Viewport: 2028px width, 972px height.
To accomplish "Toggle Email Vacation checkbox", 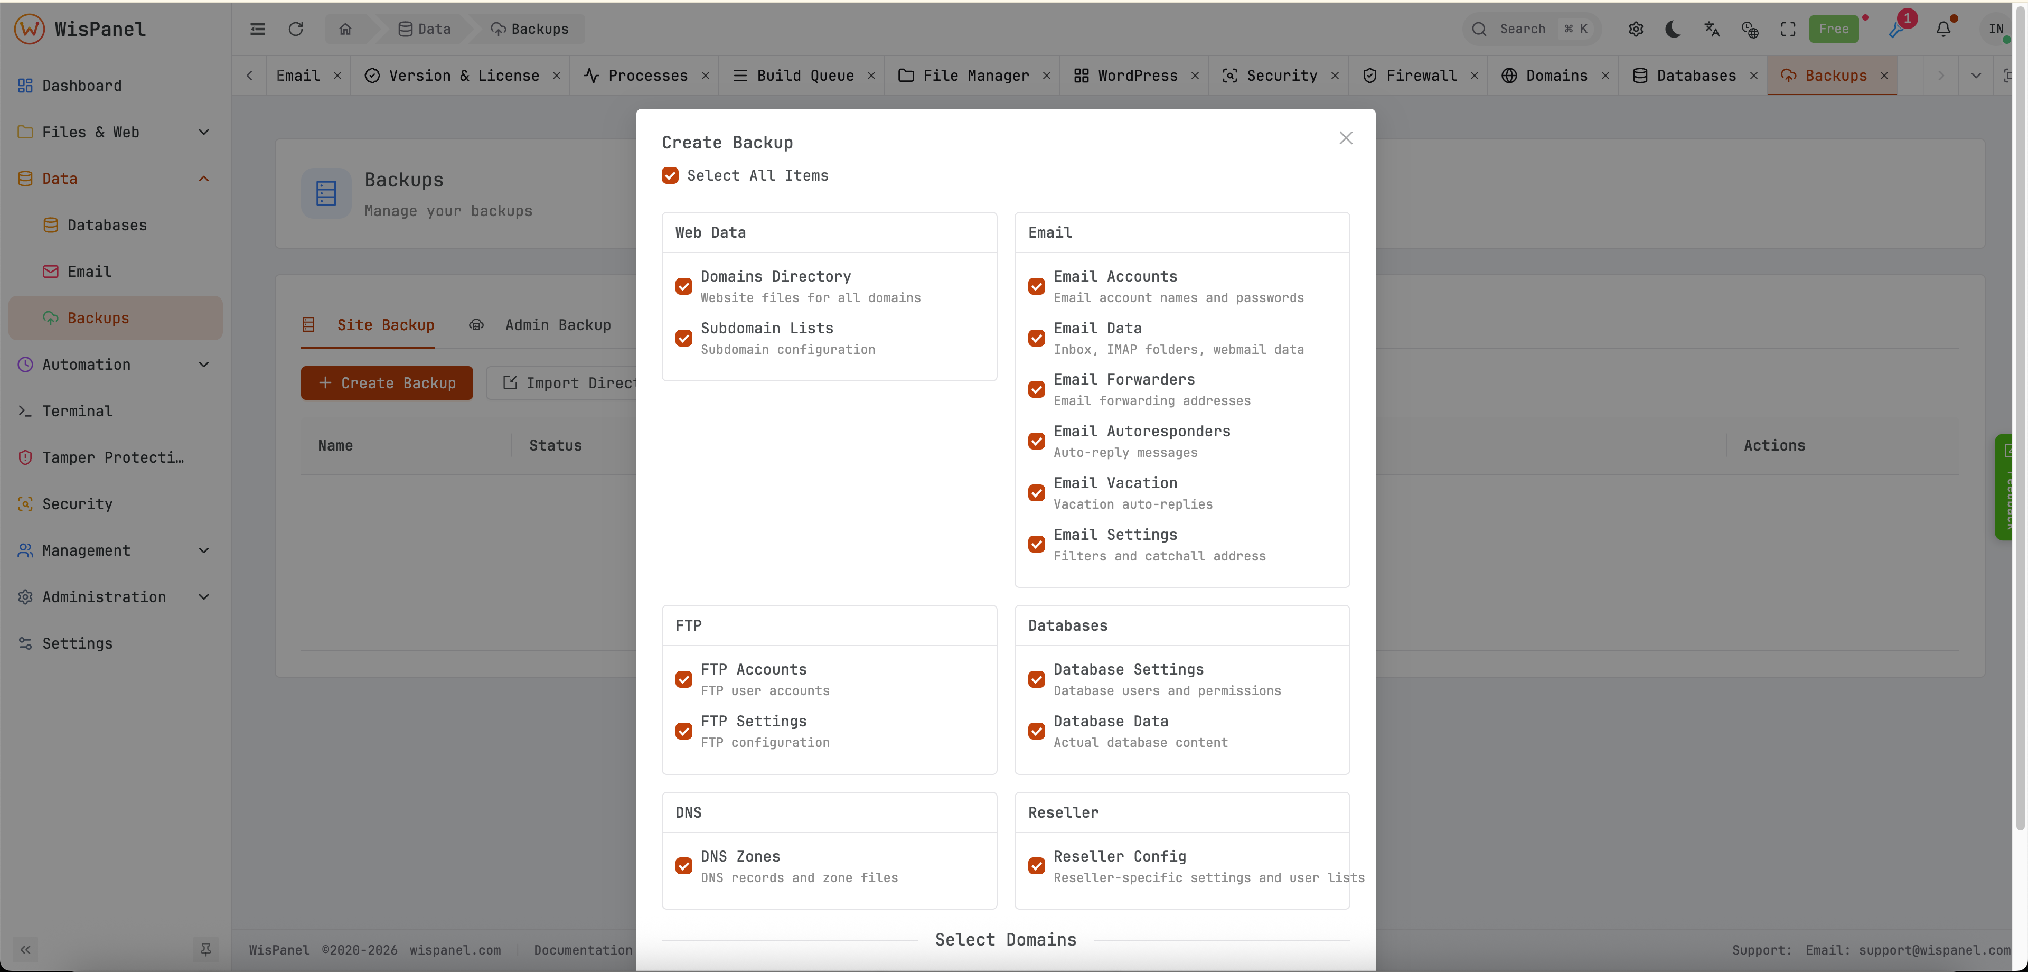I will pos(1036,493).
